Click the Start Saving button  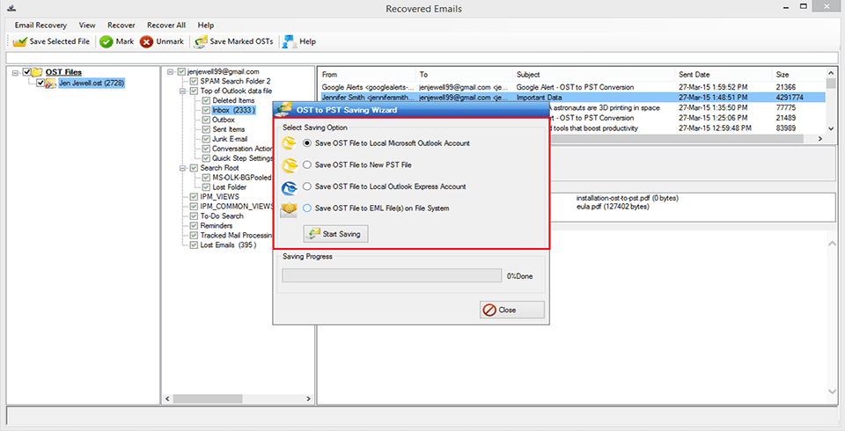[x=335, y=234]
